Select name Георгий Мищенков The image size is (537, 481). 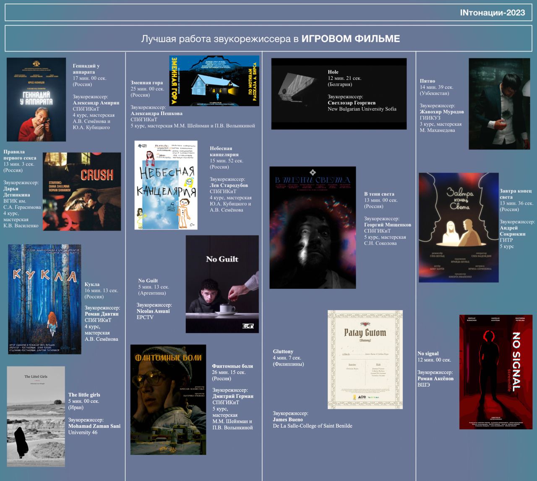tap(388, 225)
